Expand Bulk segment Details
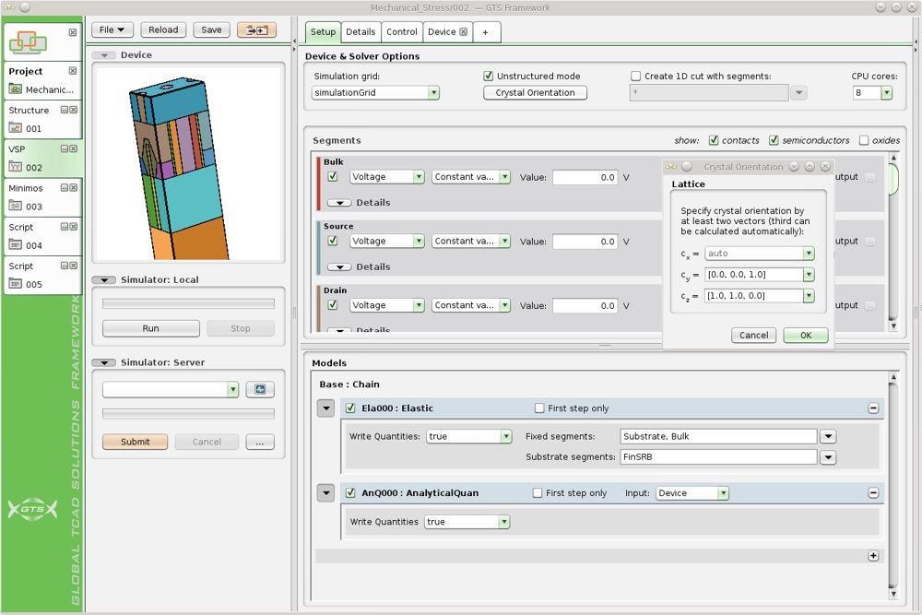The height and width of the screenshot is (615, 922). coord(339,202)
